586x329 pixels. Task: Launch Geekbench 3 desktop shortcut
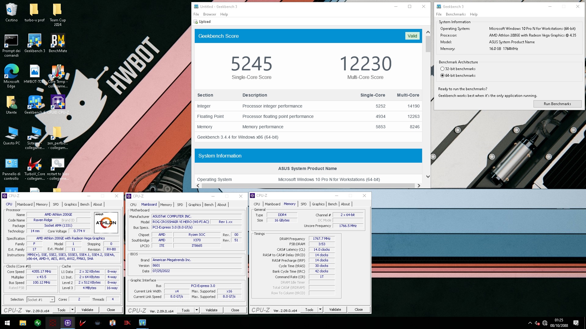pos(34,43)
